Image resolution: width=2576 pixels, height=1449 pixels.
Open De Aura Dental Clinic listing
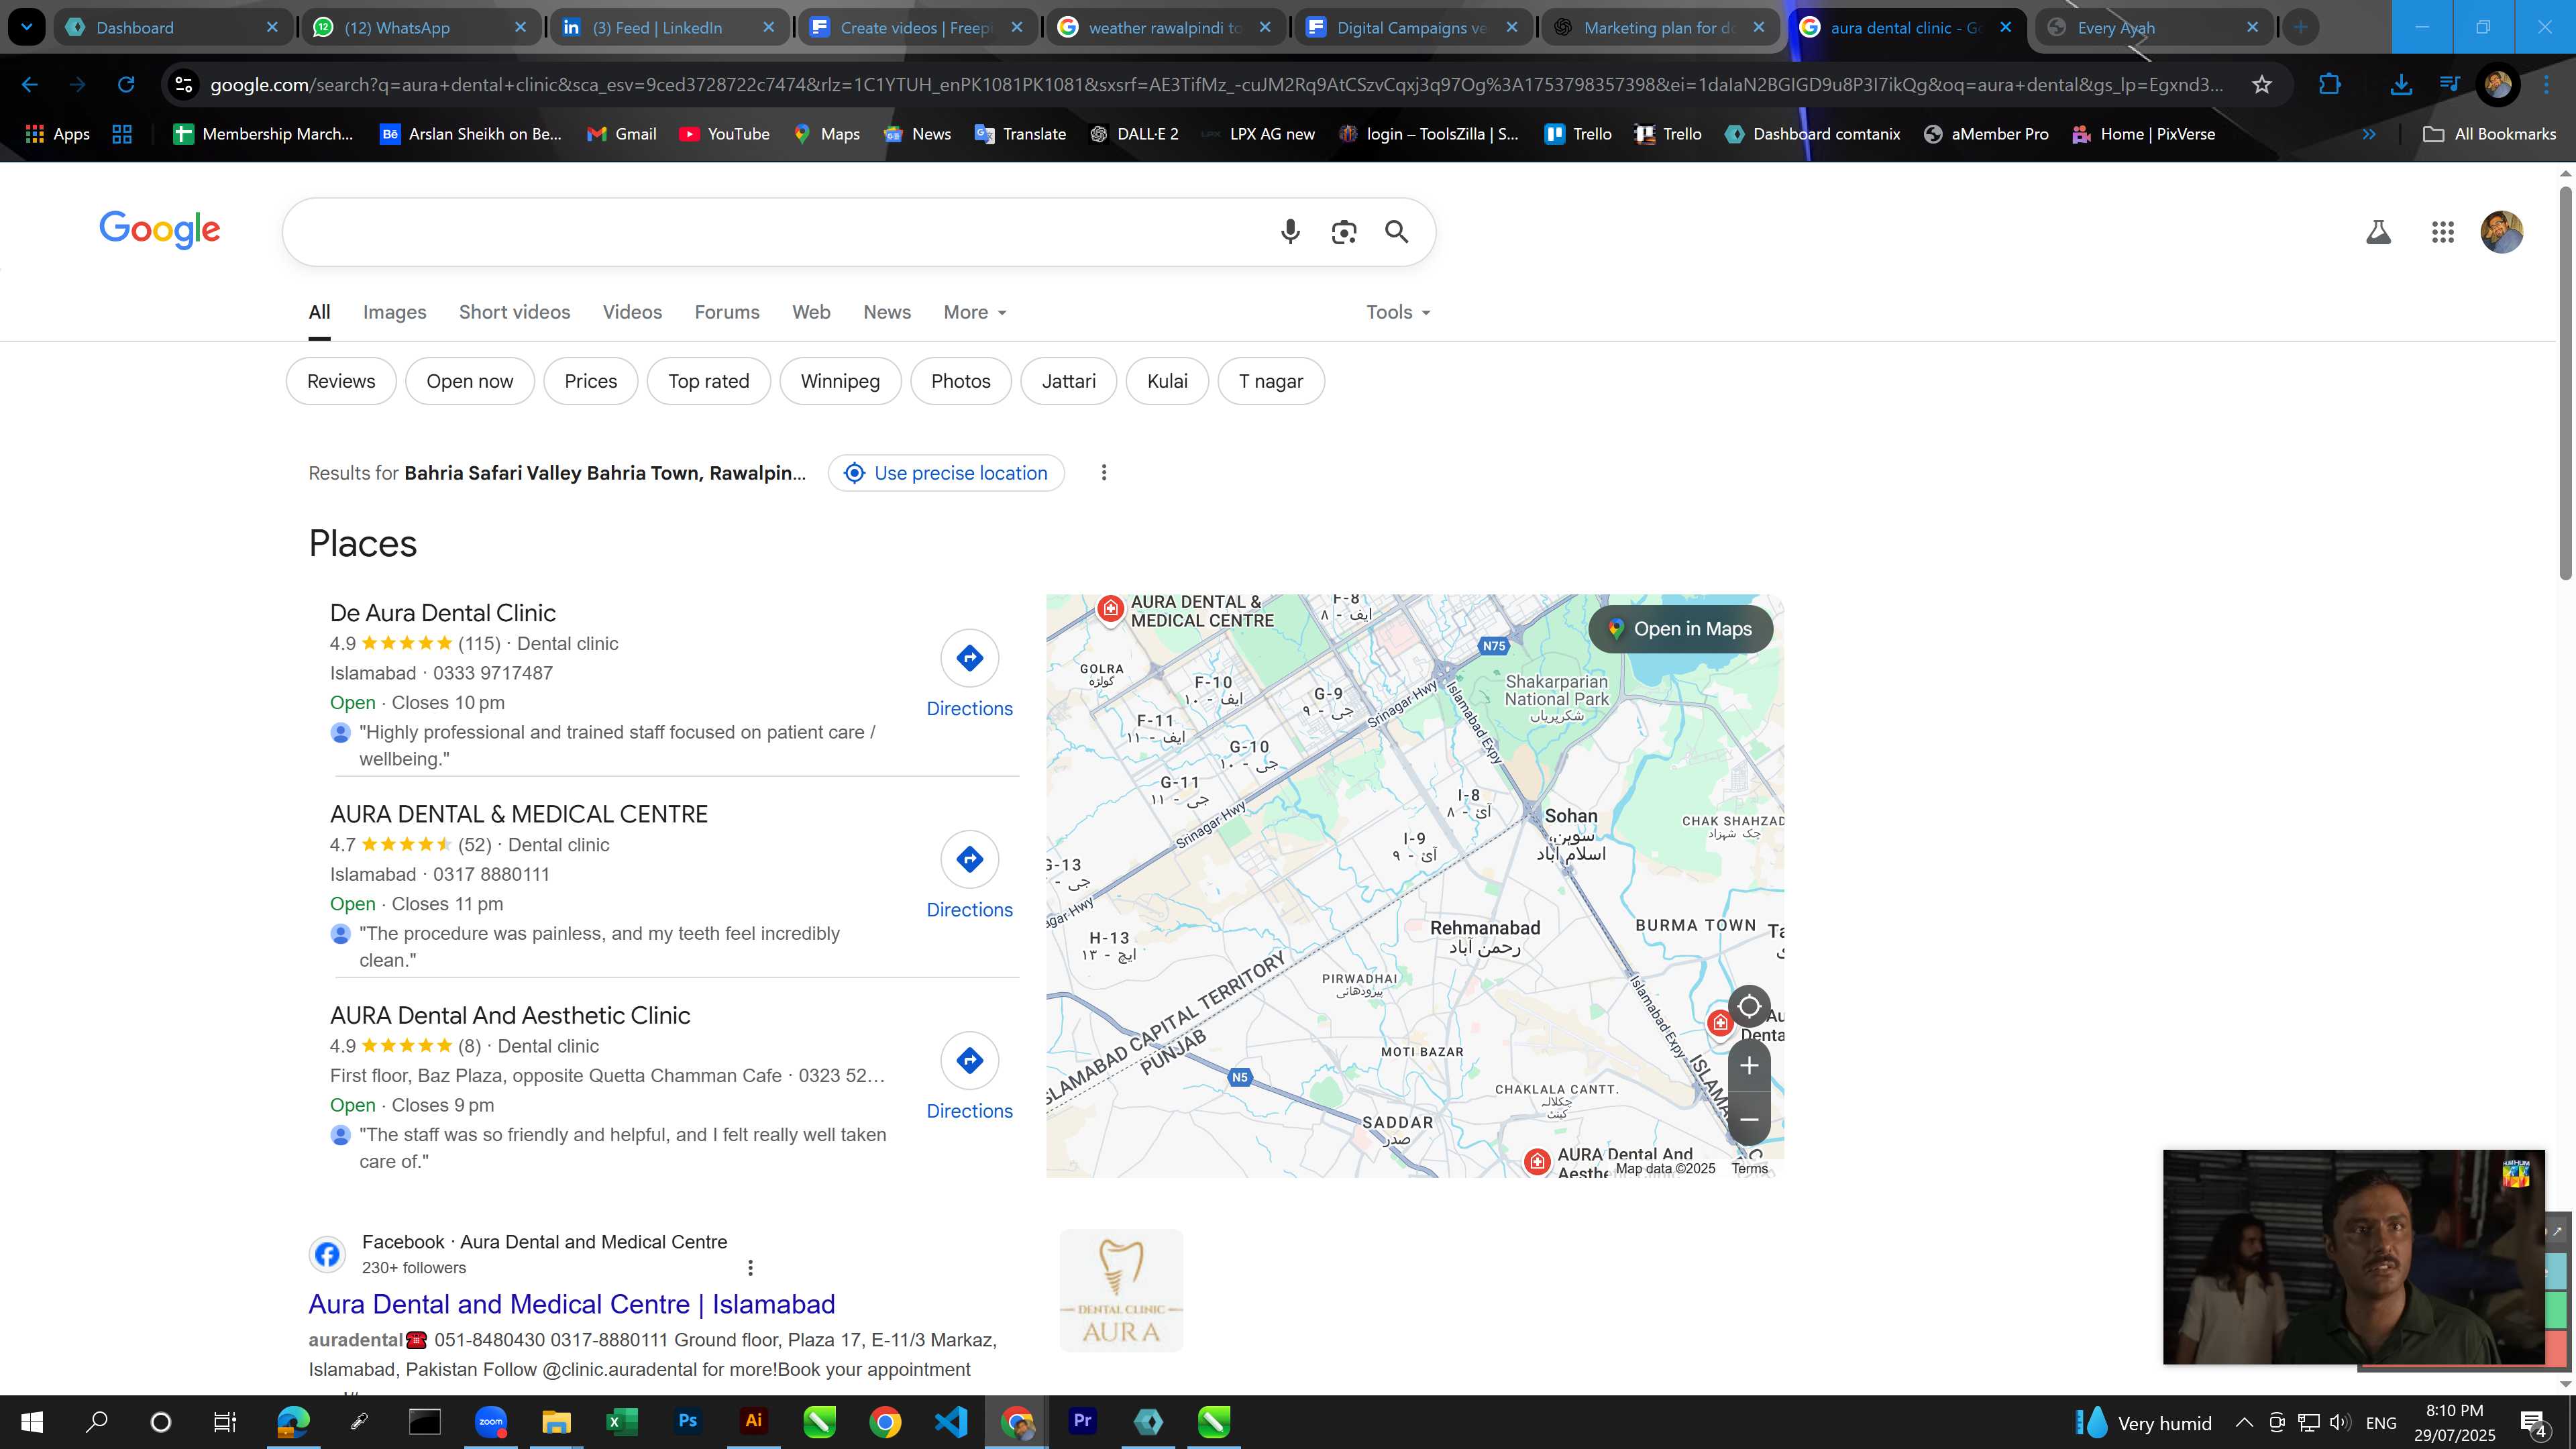[x=443, y=613]
